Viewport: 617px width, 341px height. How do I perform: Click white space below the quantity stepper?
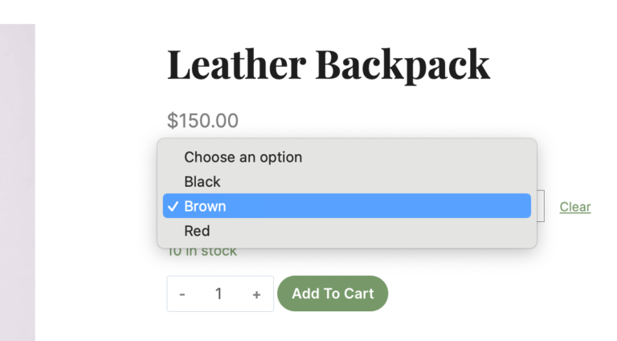pyautogui.click(x=219, y=326)
